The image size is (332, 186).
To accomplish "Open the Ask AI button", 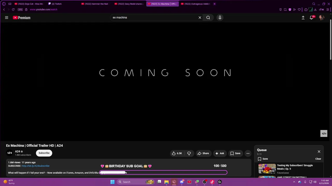I will tap(219, 153).
